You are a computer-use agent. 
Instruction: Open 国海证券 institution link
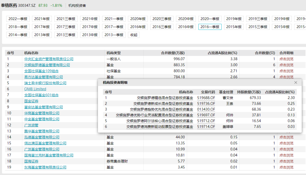coord(31,161)
